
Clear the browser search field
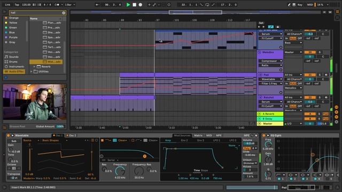64,13
